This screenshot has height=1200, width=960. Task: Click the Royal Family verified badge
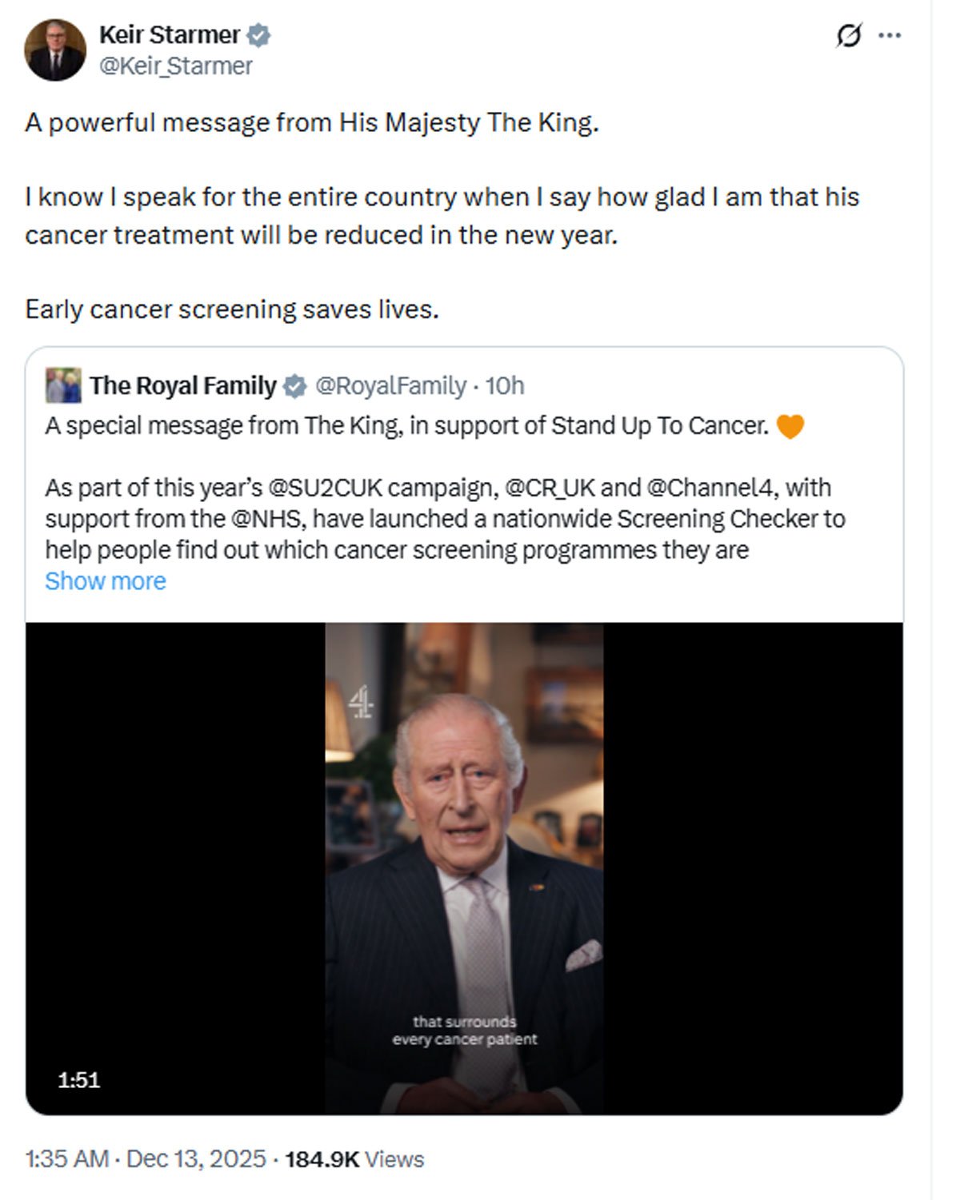(295, 386)
